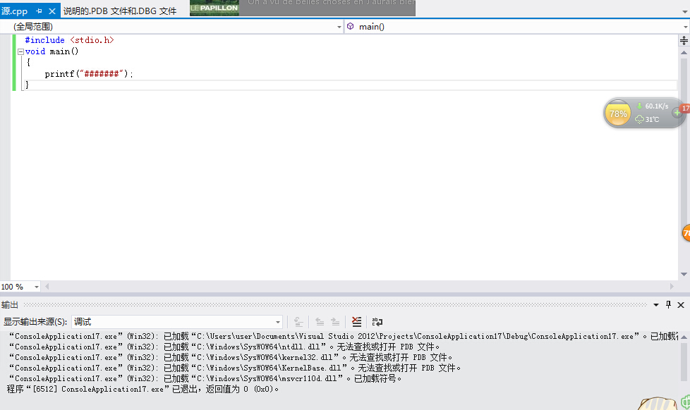Click the editor split window handle
Screen dimensions: 690x410
tap(684, 41)
